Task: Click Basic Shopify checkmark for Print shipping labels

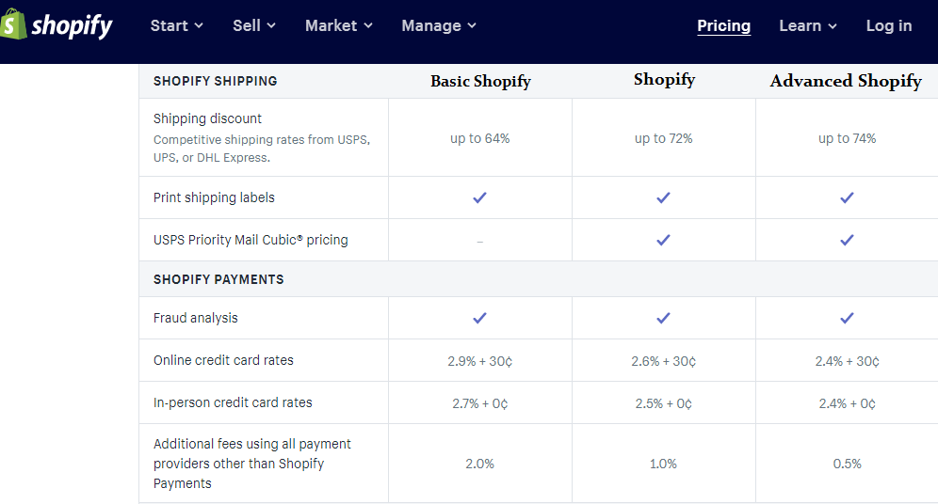Action: point(479,197)
